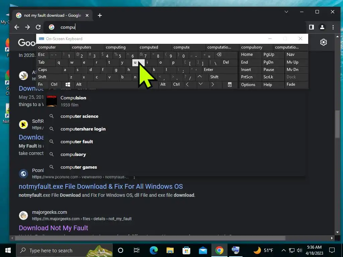Open 'notmyfault.exe File Download & Fix' link

coord(100,186)
